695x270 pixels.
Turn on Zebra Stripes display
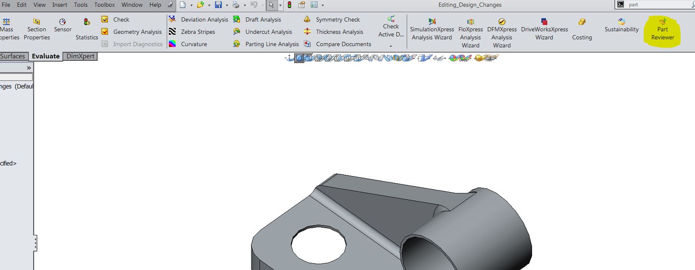pyautogui.click(x=192, y=32)
